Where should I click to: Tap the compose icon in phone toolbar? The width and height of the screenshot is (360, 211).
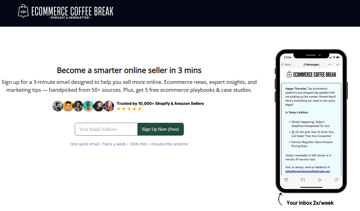337,180
